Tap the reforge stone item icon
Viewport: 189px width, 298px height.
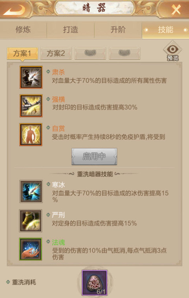(94, 283)
